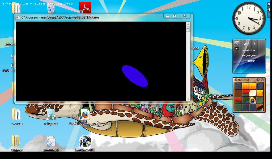Maximize the FBIDETEMP.exe console window
This screenshot has height=159, width=272.
(x=175, y=16)
